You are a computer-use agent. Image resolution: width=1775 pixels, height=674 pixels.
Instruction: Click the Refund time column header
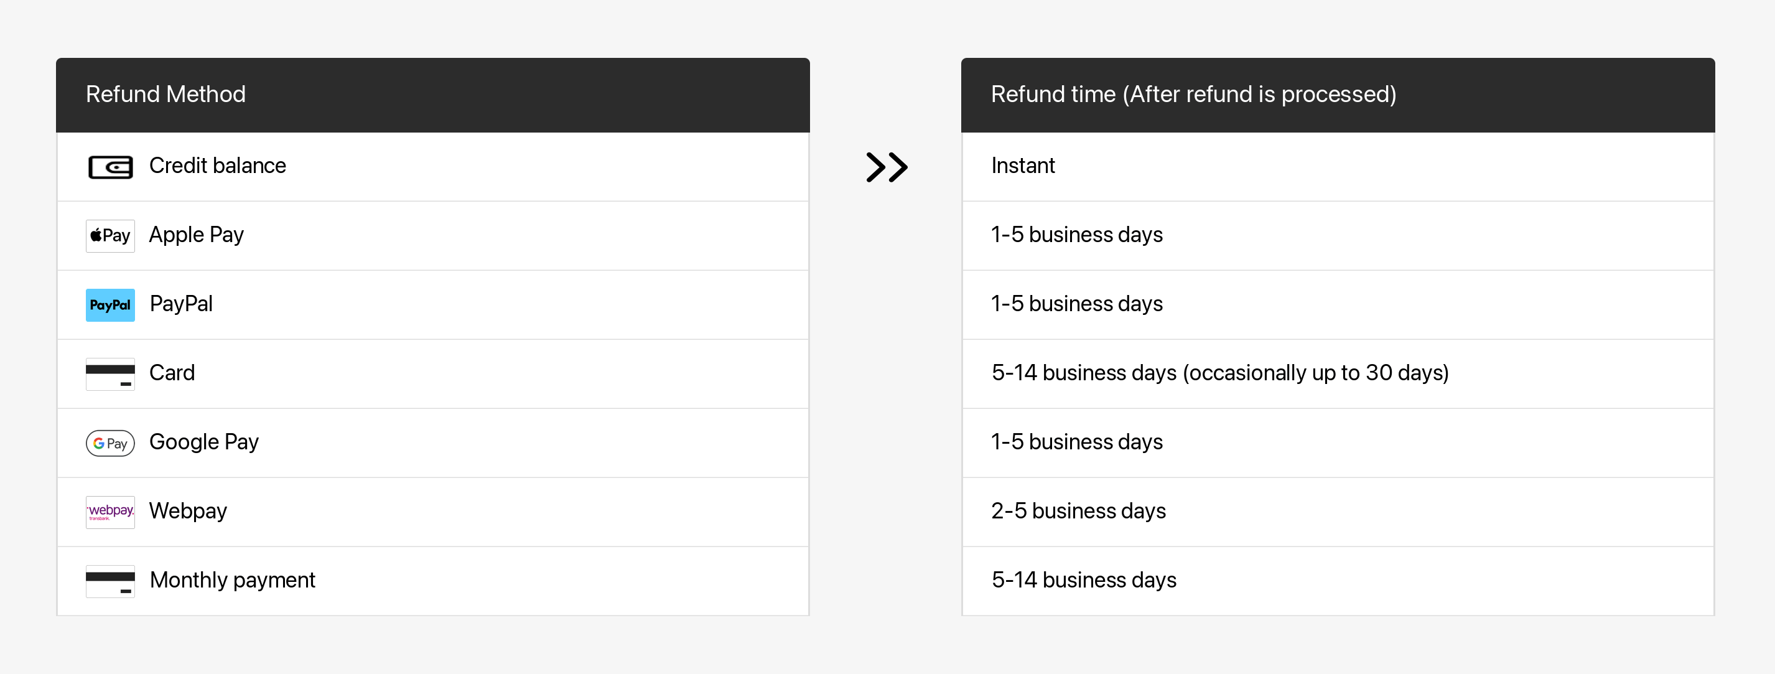(1193, 95)
